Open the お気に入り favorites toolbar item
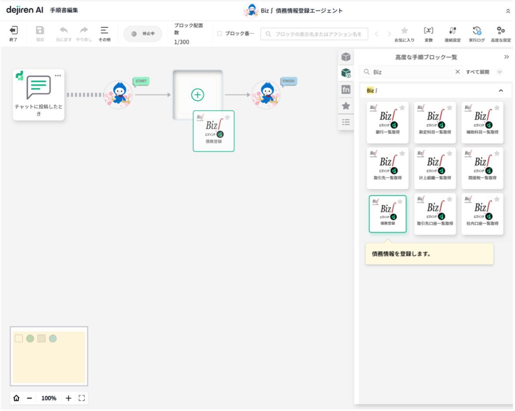Image resolution: width=515 pixels, height=411 pixels. pos(404,34)
